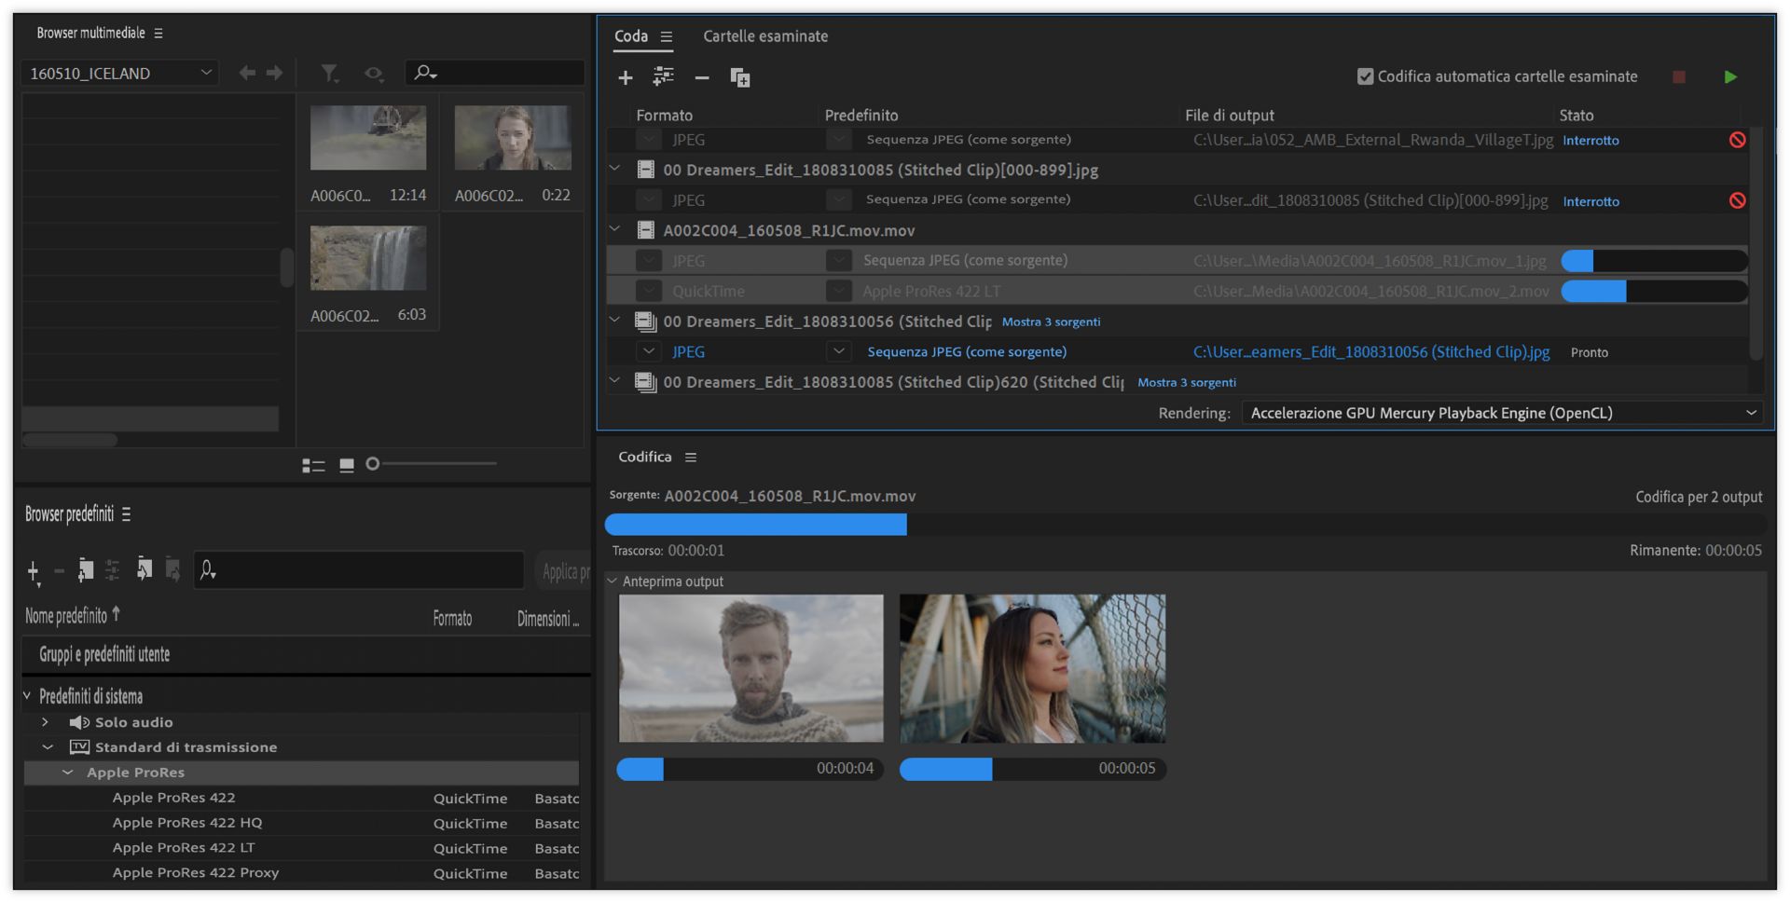Expand the Solo audio preset group
This screenshot has height=903, width=1790.
click(45, 722)
